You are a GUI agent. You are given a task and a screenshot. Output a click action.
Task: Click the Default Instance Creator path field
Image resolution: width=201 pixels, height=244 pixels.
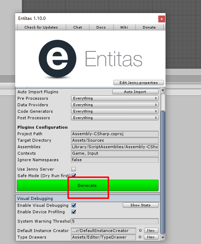tap(104, 231)
